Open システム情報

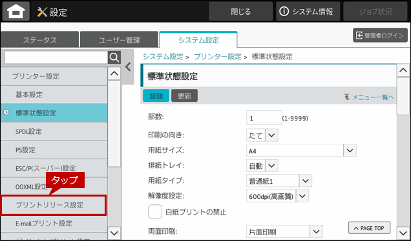click(308, 11)
